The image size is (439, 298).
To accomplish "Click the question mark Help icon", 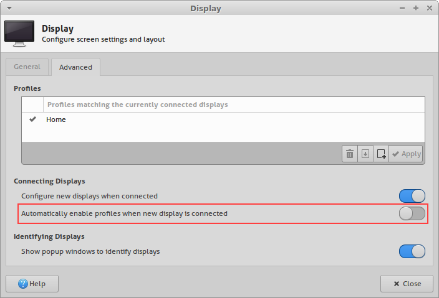I will [23, 284].
